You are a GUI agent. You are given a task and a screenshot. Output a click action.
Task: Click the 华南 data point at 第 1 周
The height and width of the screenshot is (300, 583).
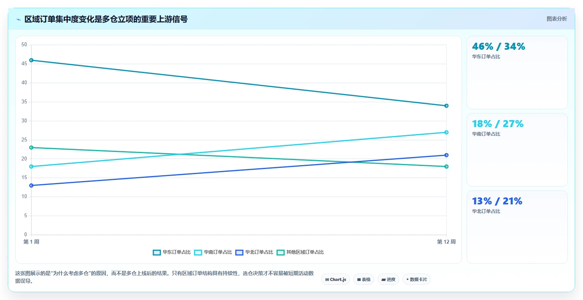(31, 167)
